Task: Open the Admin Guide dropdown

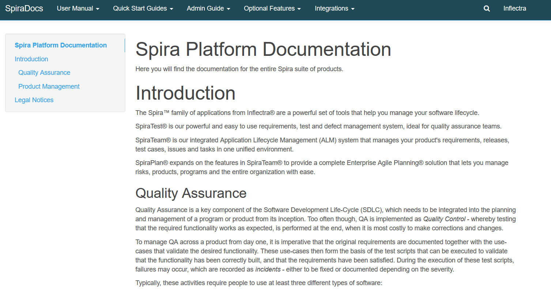Action: click(x=208, y=8)
